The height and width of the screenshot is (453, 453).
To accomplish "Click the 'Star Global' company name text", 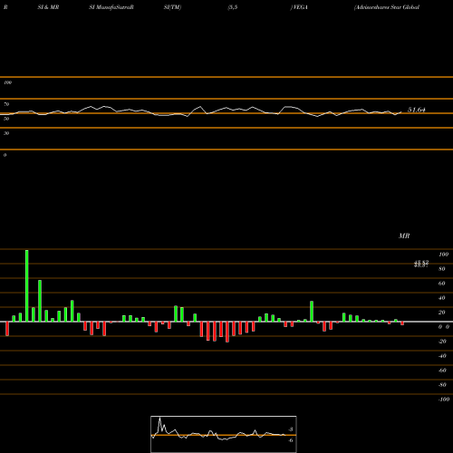I will point(405,7).
